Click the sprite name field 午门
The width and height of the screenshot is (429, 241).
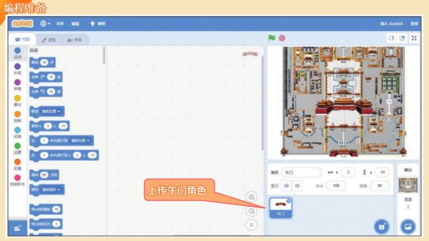coord(301,172)
